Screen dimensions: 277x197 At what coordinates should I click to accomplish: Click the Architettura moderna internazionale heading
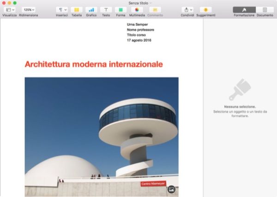pyautogui.click(x=94, y=64)
